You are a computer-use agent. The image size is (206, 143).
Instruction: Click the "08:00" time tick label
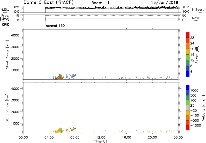click(x=75, y=138)
